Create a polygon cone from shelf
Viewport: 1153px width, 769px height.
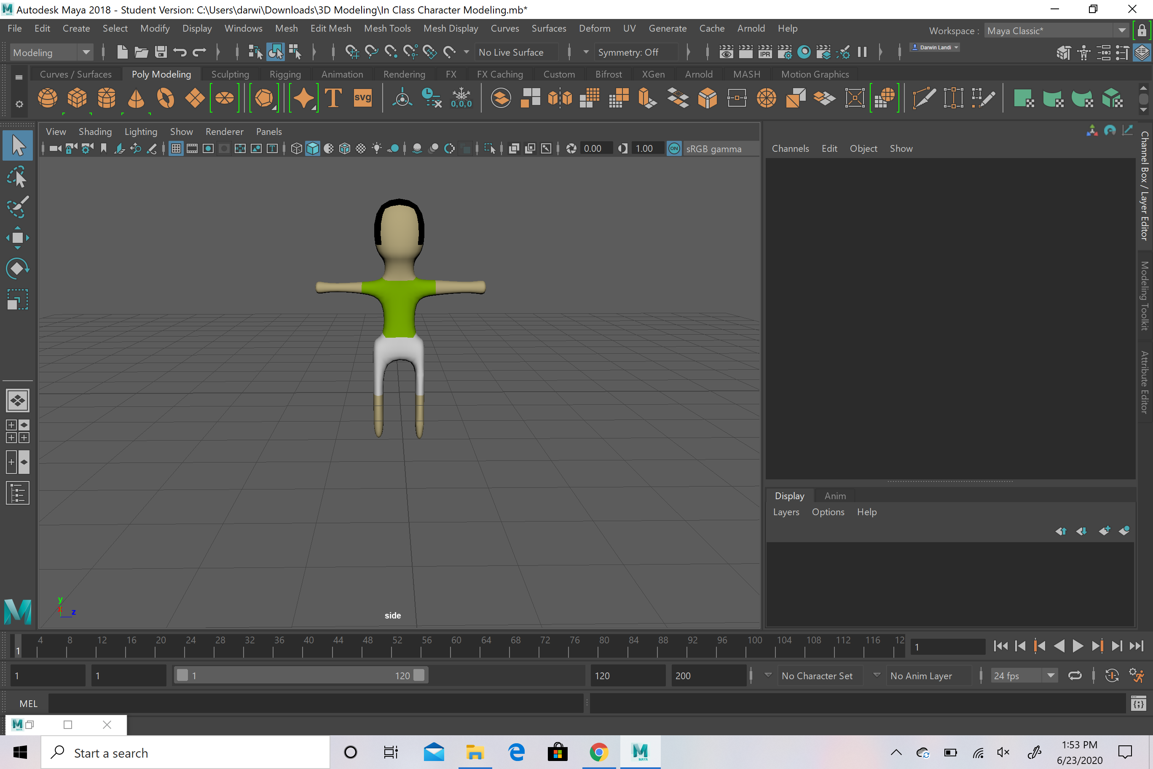(136, 98)
